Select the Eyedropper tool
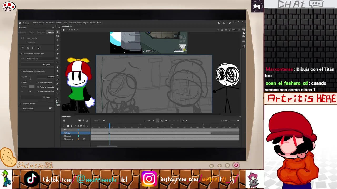The image size is (337, 189). click(58, 80)
